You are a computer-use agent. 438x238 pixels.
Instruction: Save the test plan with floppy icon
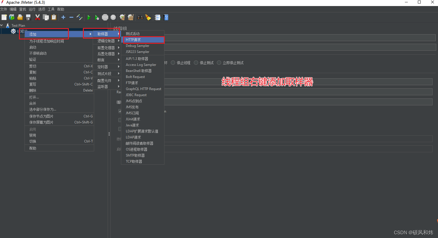(28, 17)
